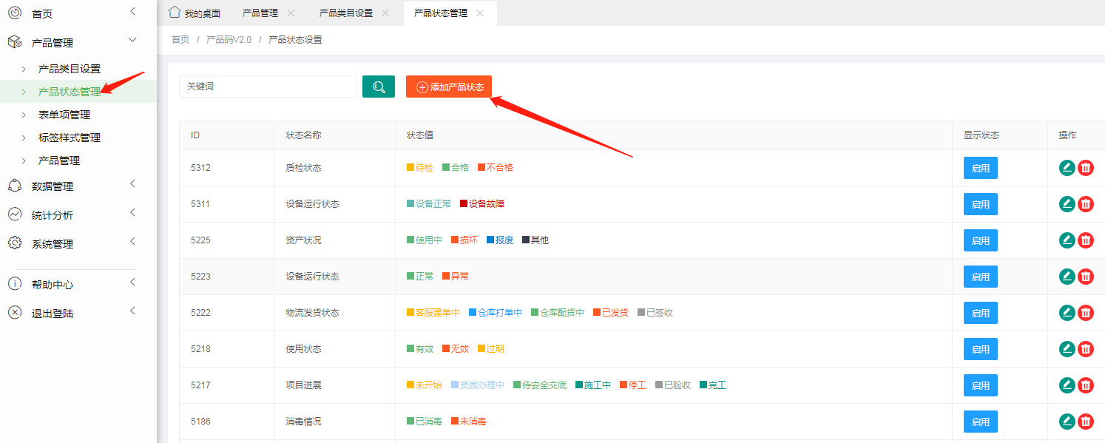Switch to the 我的桌面 tab
This screenshot has width=1105, height=443.
pyautogui.click(x=195, y=13)
